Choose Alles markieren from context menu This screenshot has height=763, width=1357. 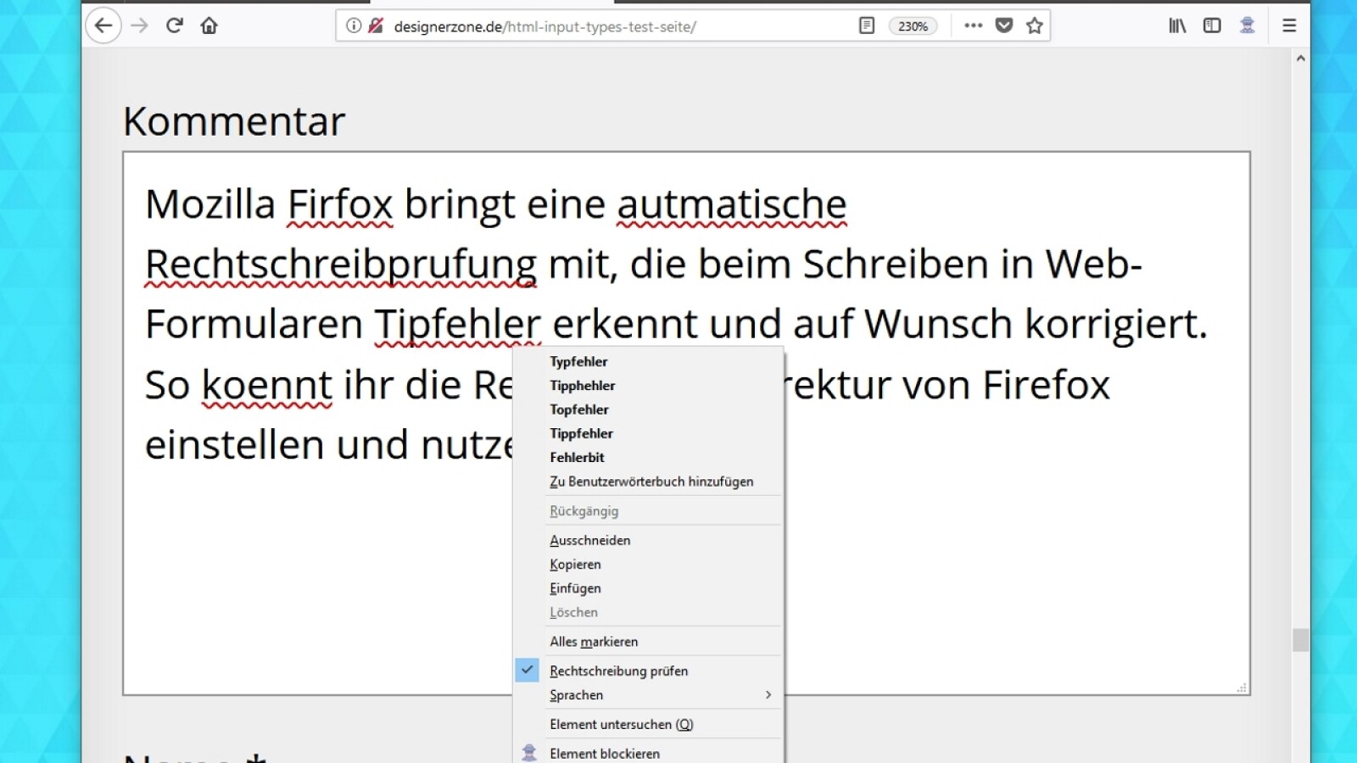click(594, 642)
